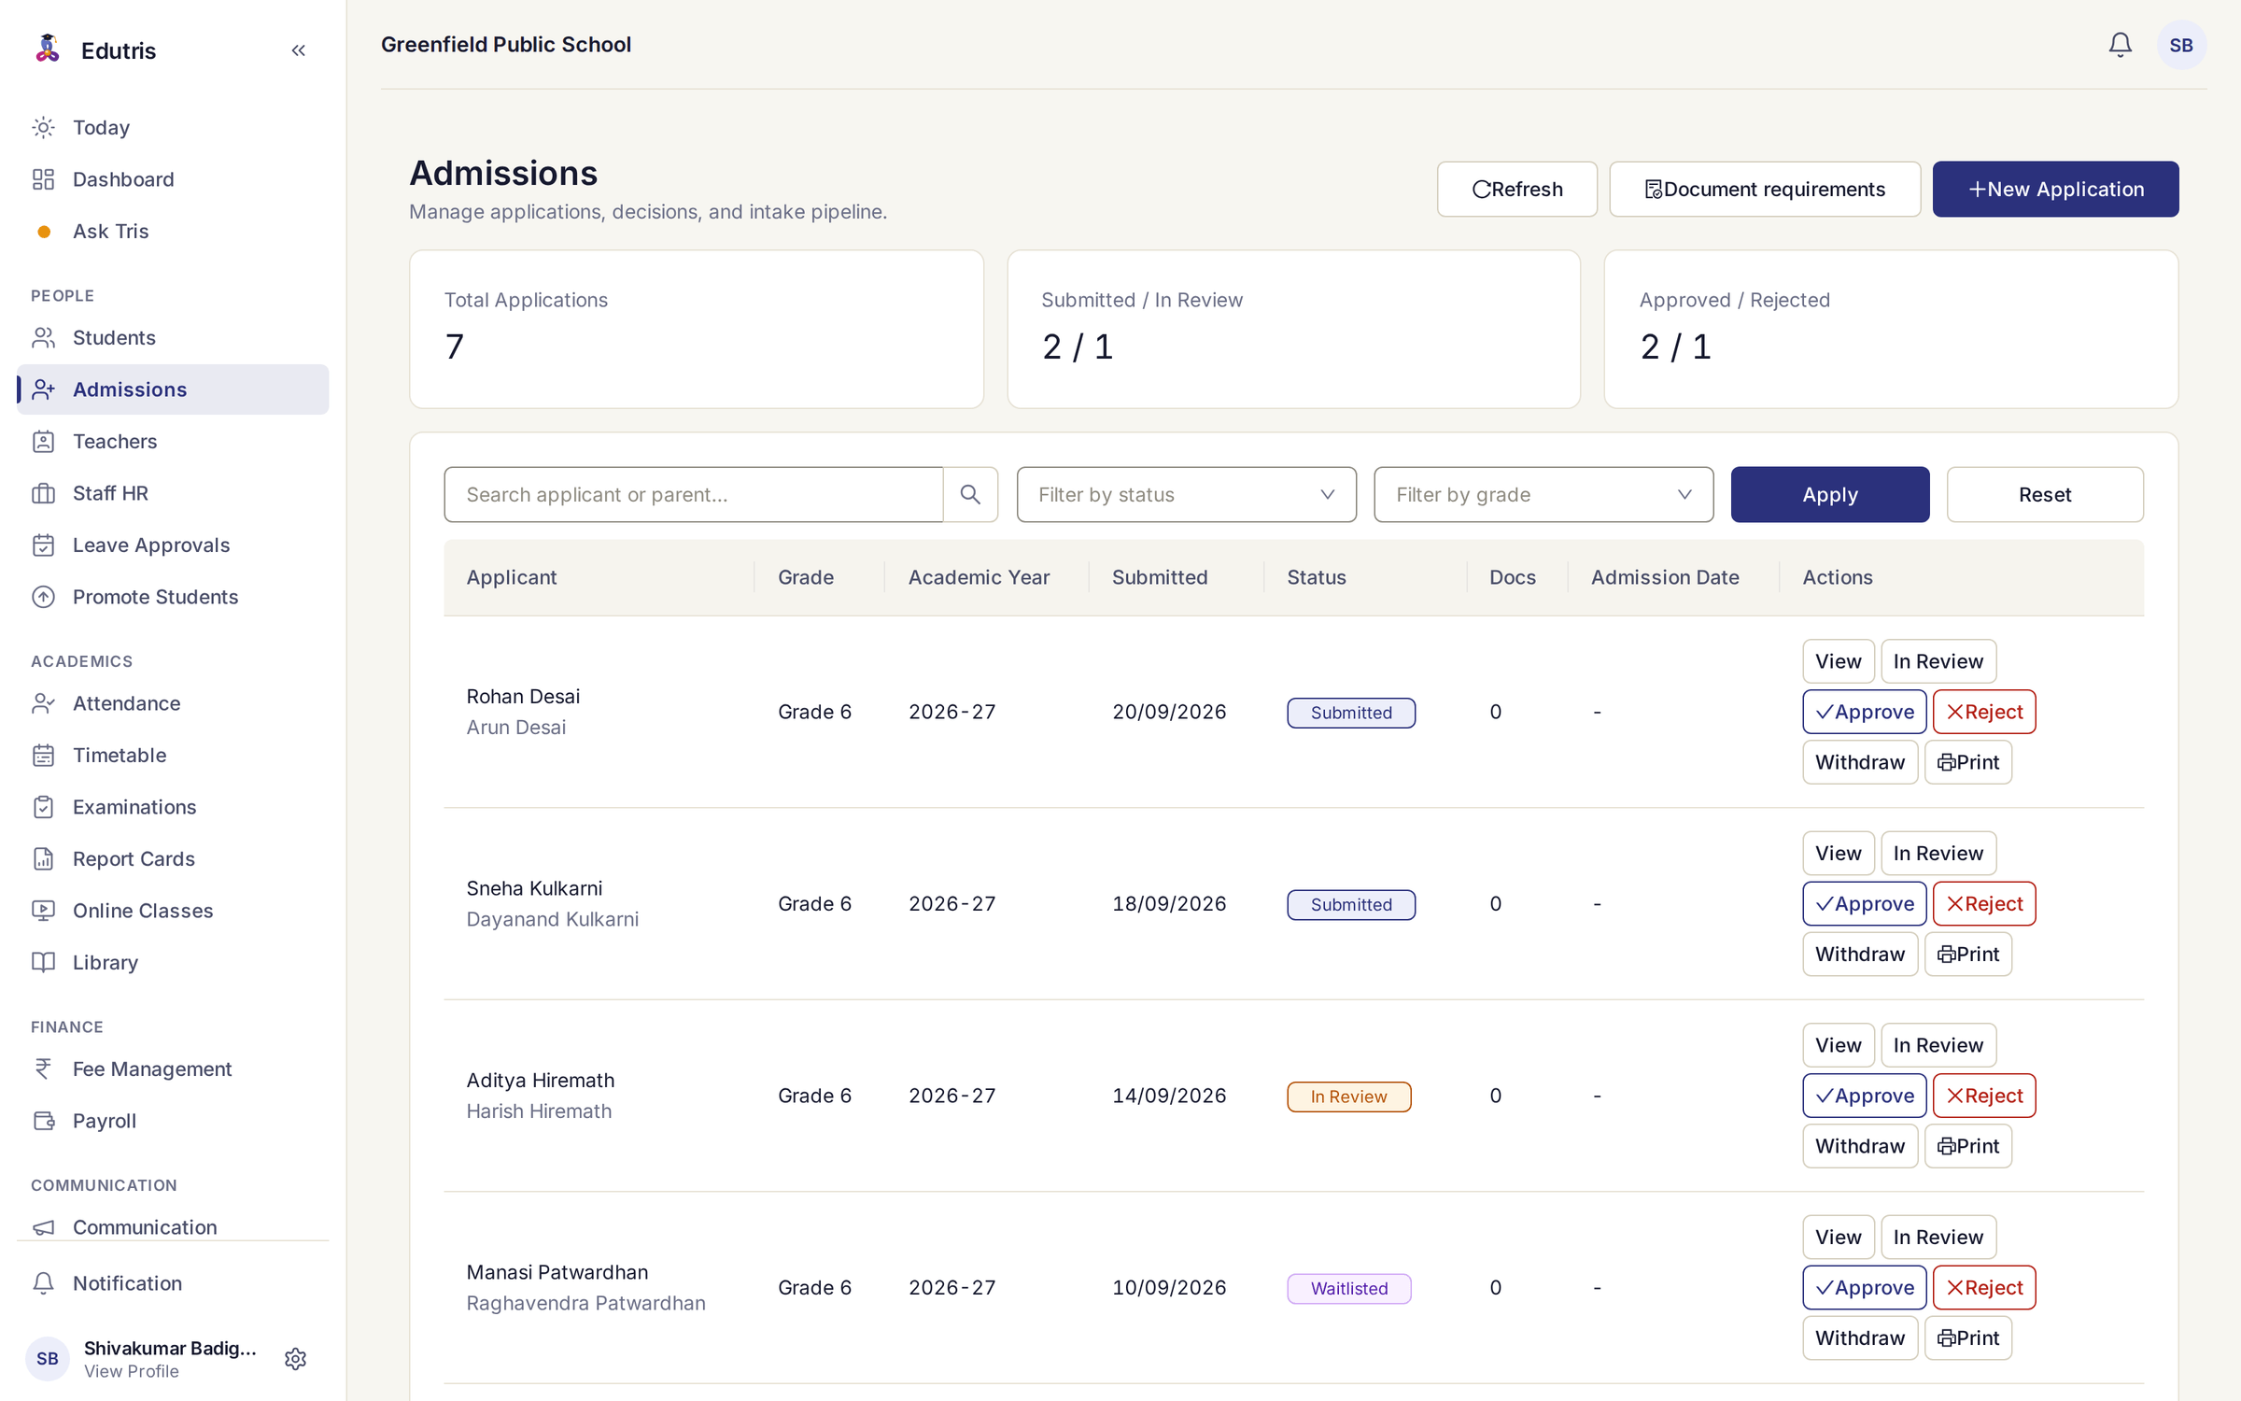Open View Profile link for Shivakumar
The height and width of the screenshot is (1401, 2241).
click(x=132, y=1371)
